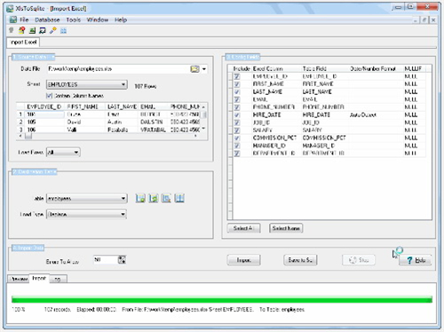Uncheck Include for the EMAIL field
The height and width of the screenshot is (332, 444).
tap(237, 99)
